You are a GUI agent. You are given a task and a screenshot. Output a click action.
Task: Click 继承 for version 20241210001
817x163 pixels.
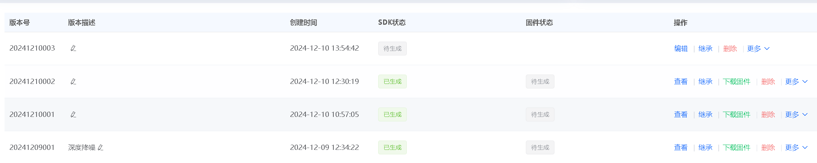[x=705, y=115]
